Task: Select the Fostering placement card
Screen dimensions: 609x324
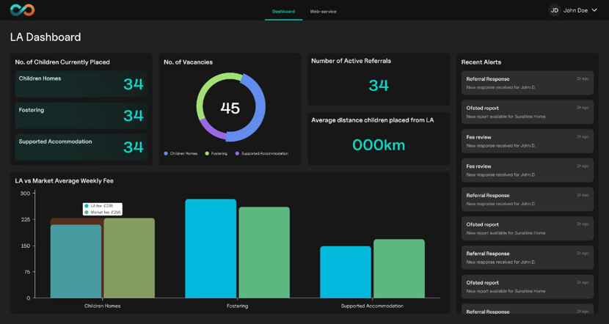Action: 81,115
